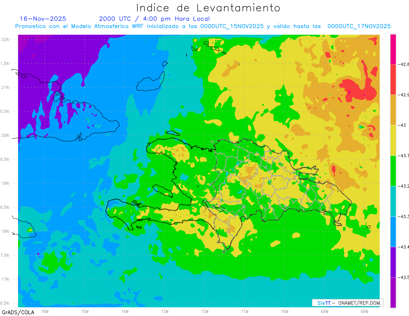Select the green legend swatch between -43.1 and -43.2
409x316 pixels.
coord(393,170)
